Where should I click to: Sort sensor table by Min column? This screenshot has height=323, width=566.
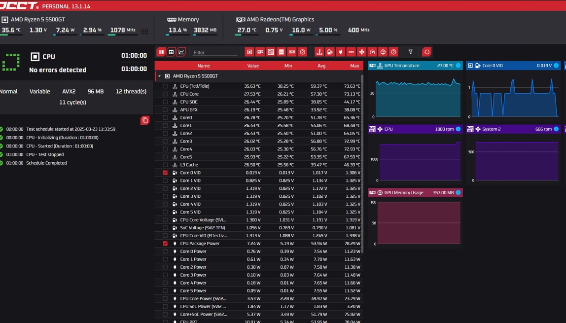[288, 66]
